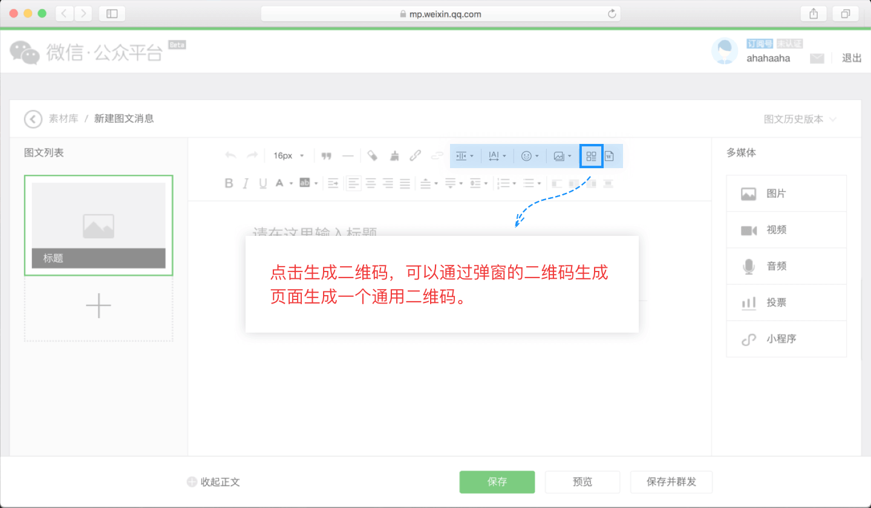Open the user avatar profile
The width and height of the screenshot is (871, 508).
click(725, 51)
